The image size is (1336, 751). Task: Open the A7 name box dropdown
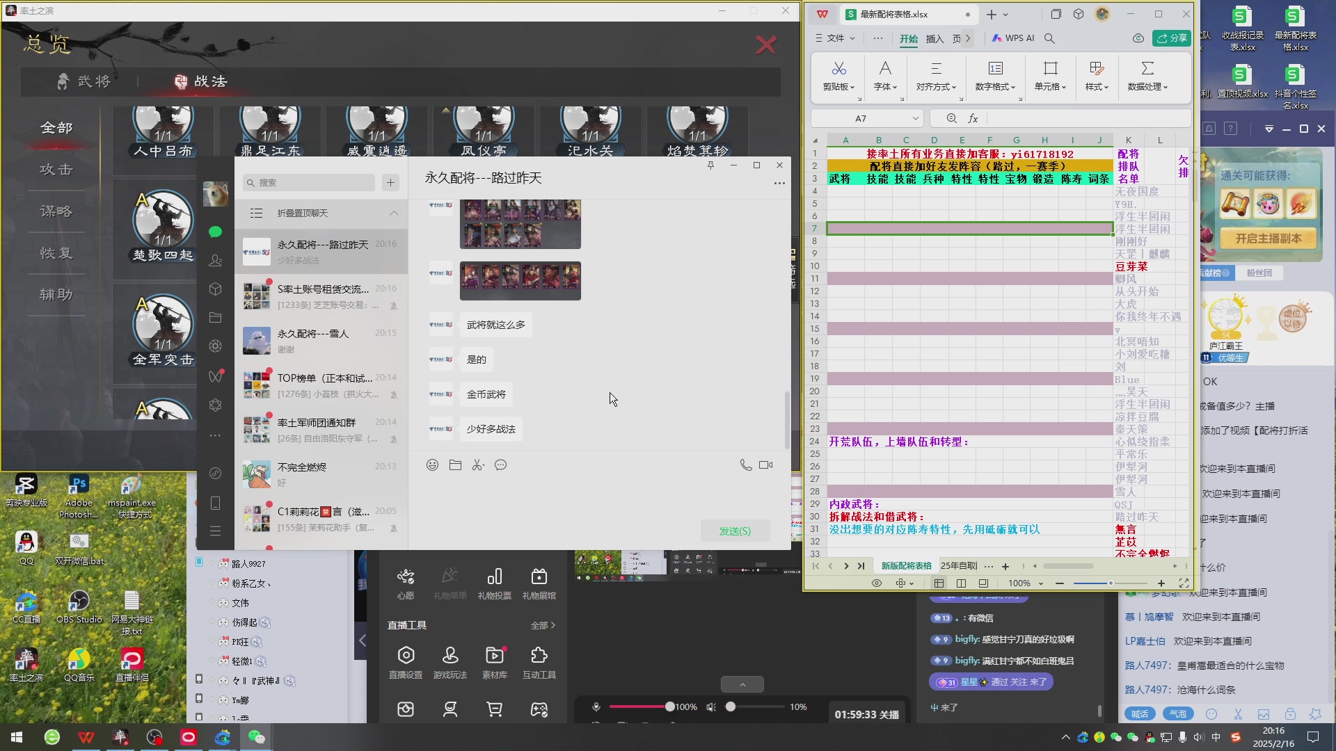pos(915,118)
